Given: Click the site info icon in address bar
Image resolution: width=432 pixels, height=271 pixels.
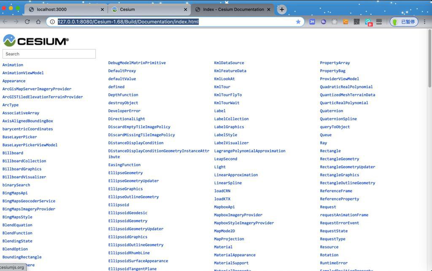Looking at the screenshot, I should [52, 22].
